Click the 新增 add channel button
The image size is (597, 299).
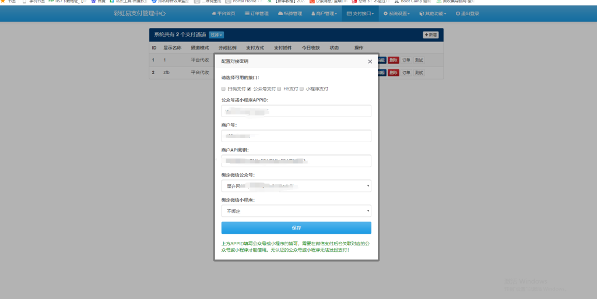[x=431, y=35]
